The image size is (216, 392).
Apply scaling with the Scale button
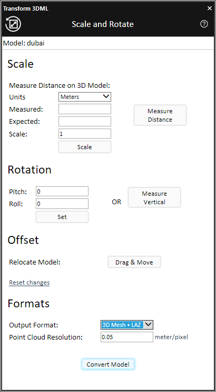tap(85, 147)
